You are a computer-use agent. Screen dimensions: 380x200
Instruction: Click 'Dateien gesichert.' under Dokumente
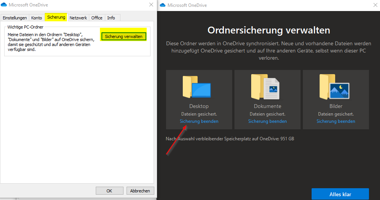[267, 114]
